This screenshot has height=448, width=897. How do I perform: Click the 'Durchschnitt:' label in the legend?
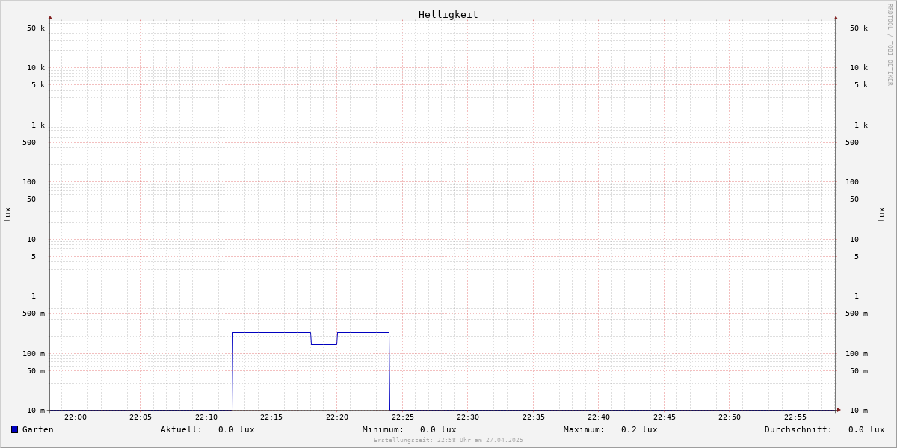coord(798,429)
